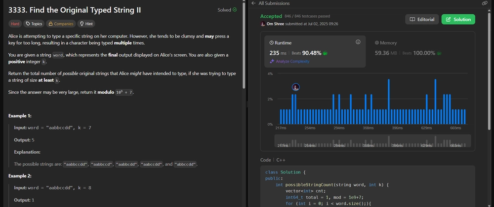Click the Explanation label
The height and width of the screenshot is (207, 494).
pos(27,152)
